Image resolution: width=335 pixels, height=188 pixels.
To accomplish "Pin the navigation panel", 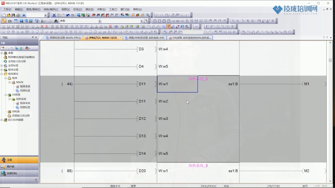I will pos(33,37).
